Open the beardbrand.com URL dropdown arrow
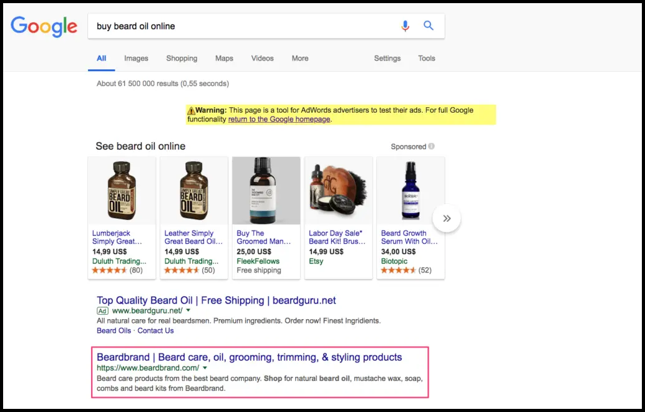The image size is (645, 412). point(205,368)
